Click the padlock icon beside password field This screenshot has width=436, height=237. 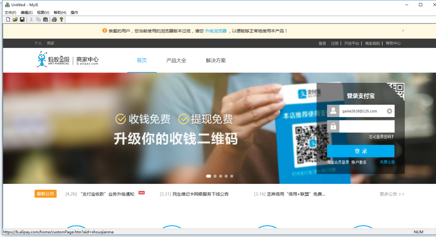coord(333,126)
